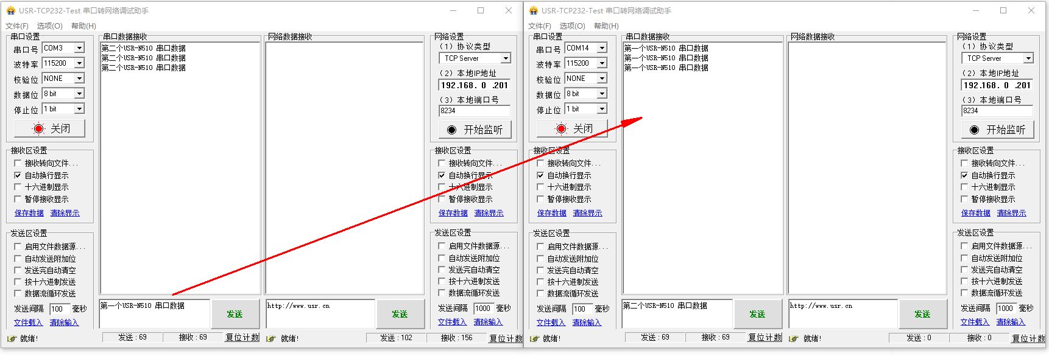This screenshot has height=356, width=1049.
Task: Open the 选项(O) menu in the COM14 window
Action: pos(572,26)
